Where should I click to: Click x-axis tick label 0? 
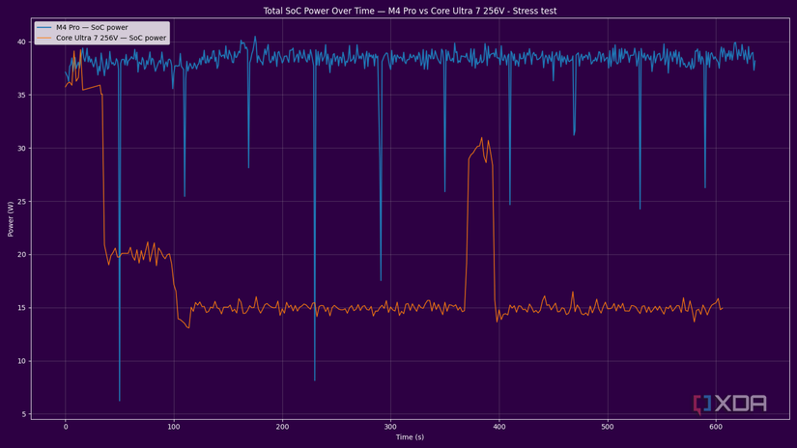coord(66,427)
